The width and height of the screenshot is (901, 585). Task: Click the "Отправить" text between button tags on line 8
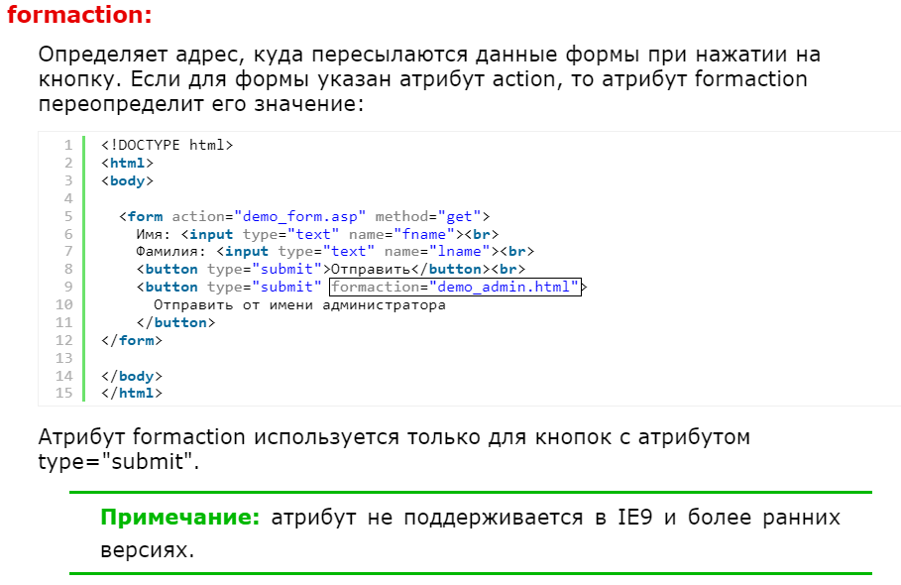[x=371, y=269]
